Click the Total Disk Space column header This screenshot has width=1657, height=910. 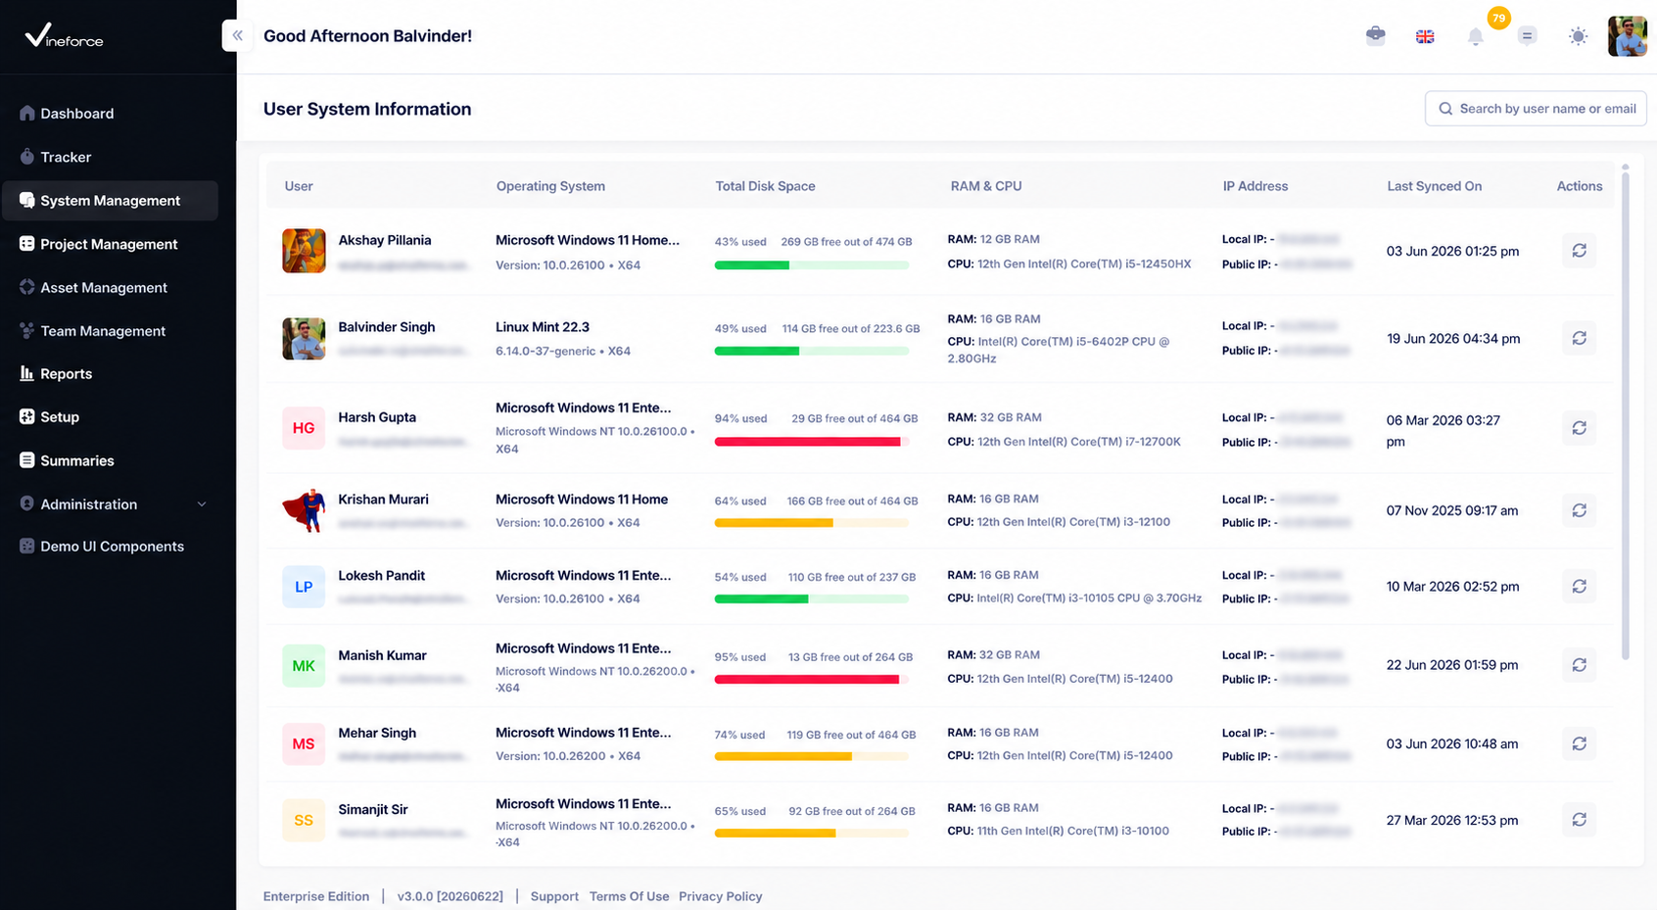765,186
